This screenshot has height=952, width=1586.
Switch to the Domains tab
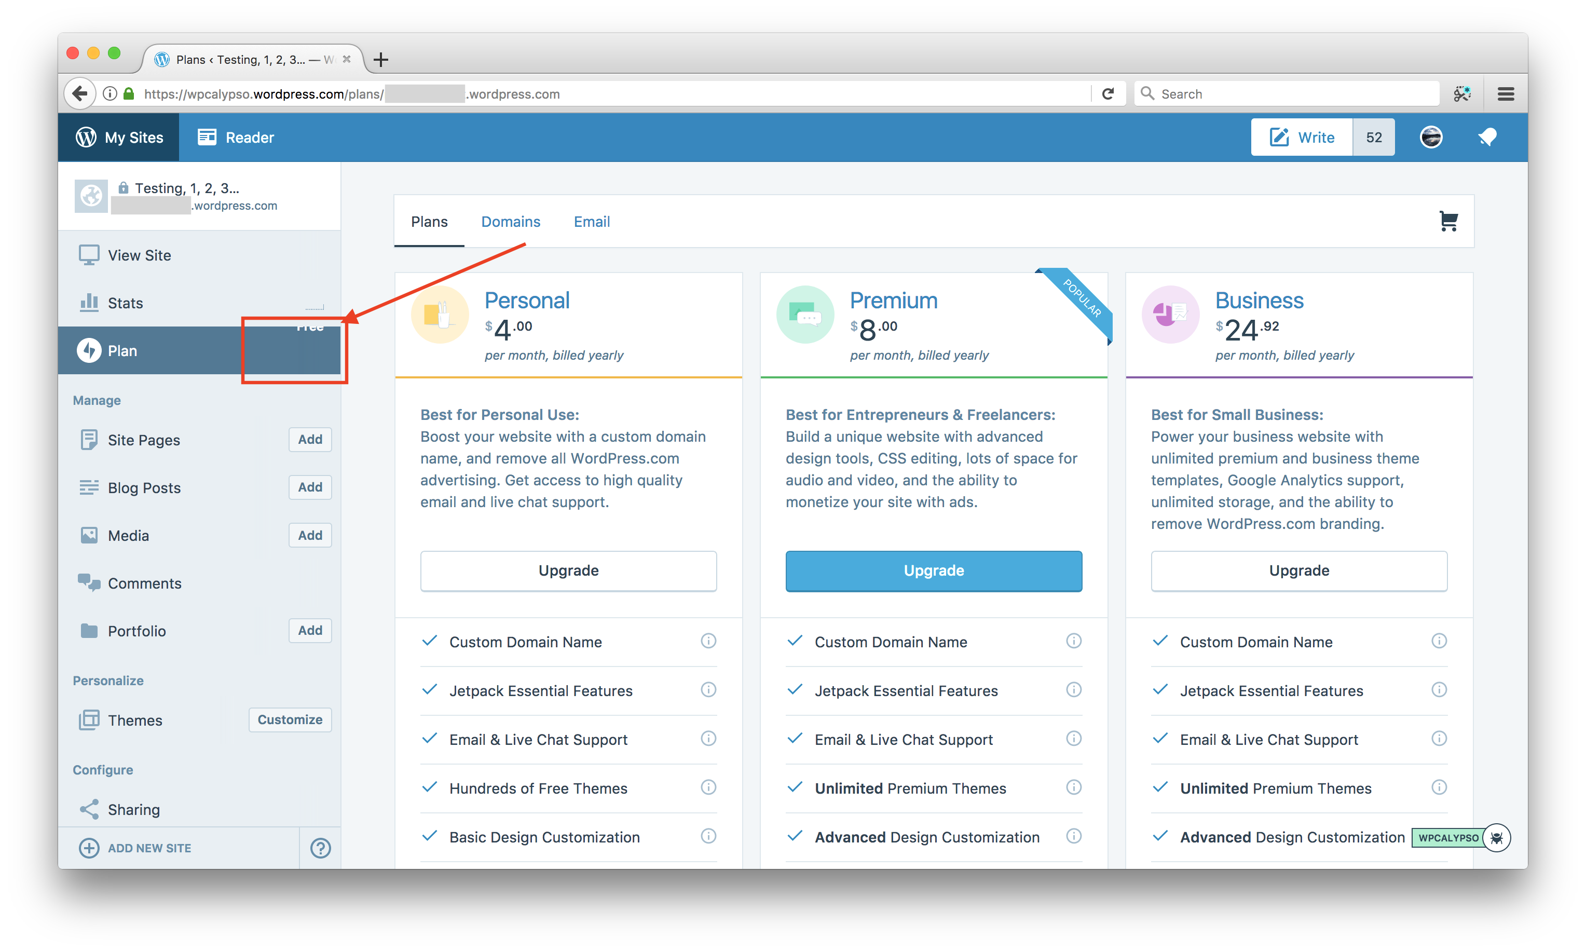coord(511,222)
